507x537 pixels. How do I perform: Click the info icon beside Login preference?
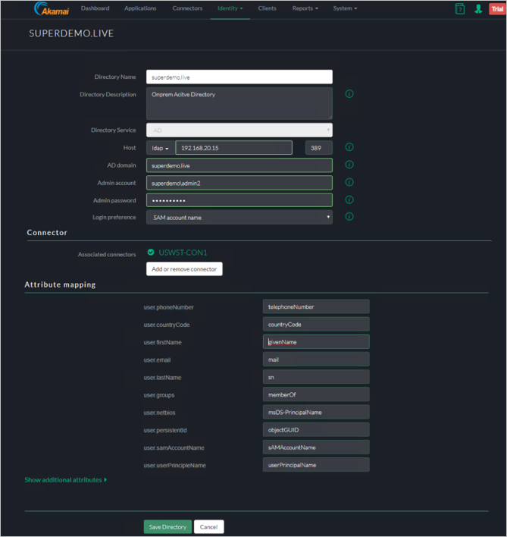point(349,217)
